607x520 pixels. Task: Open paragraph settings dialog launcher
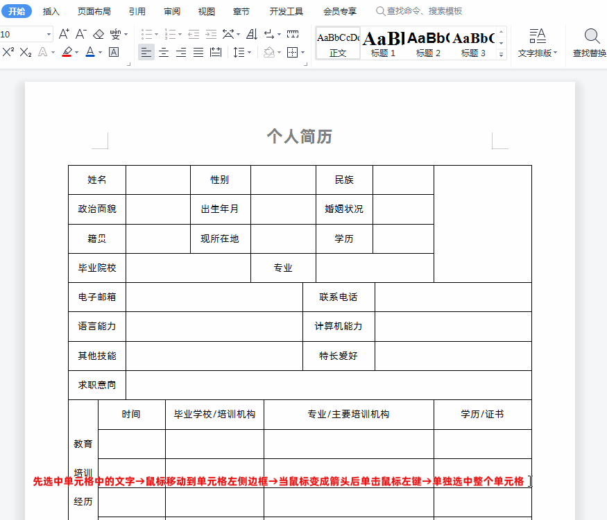tap(306, 64)
